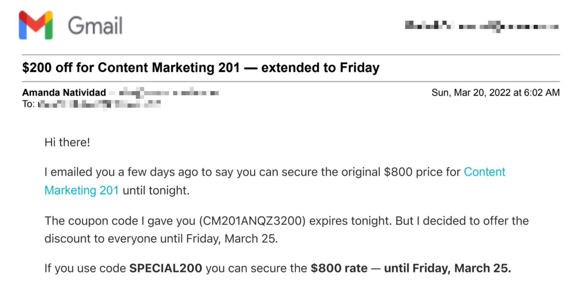Click the blurred recipient address after To:
The image size is (586, 294).
pyautogui.click(x=100, y=104)
